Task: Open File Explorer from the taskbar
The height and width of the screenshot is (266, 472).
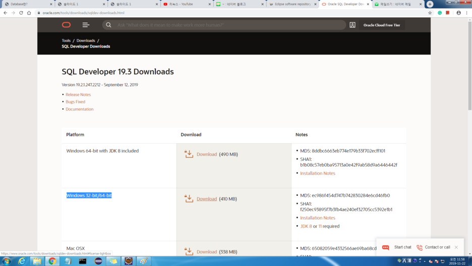Action: (37, 261)
